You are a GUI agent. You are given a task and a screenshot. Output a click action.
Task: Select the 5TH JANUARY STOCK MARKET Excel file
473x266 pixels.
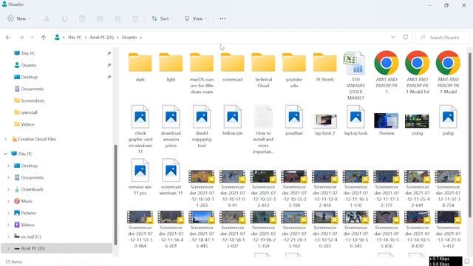tap(355, 75)
